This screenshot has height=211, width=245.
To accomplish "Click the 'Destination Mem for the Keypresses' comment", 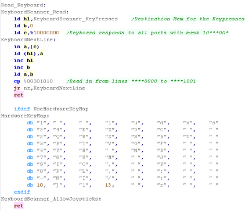I will 188,19.
